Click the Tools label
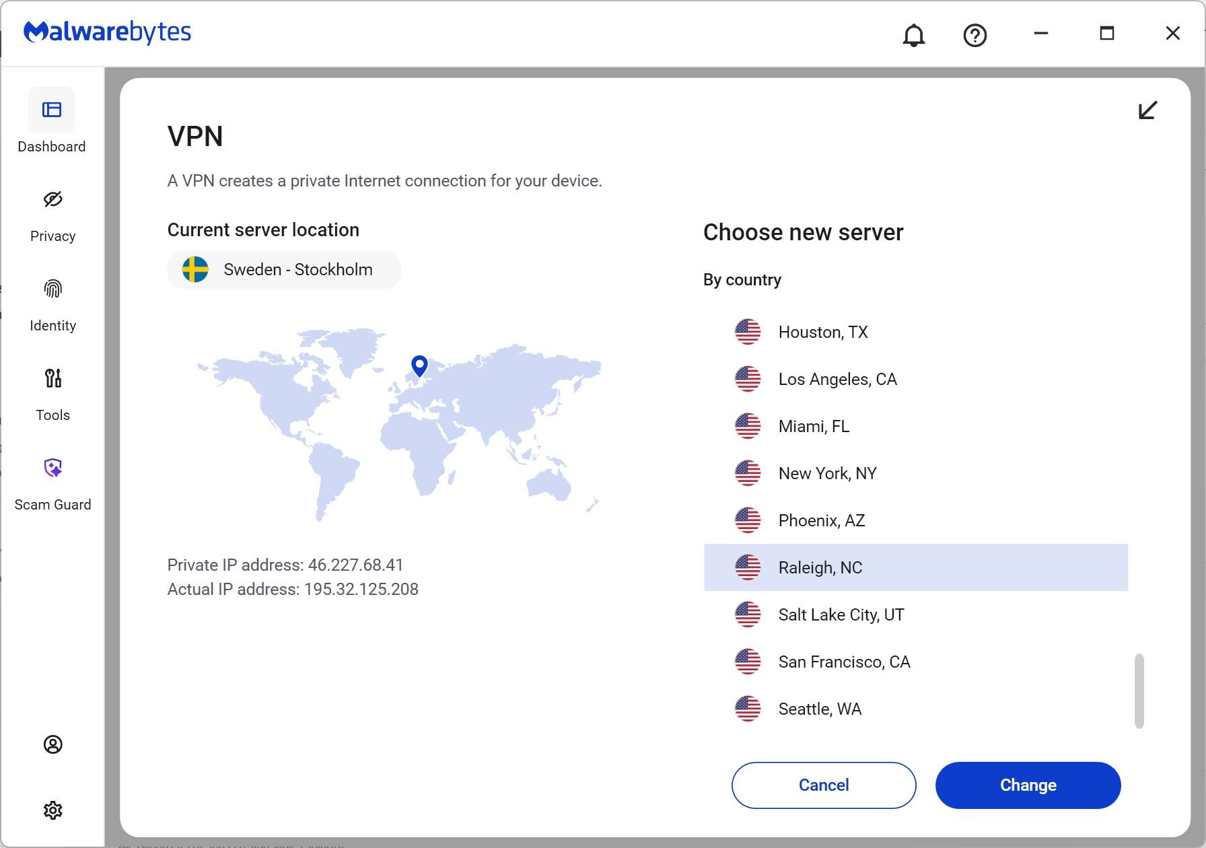1206x848 pixels. pos(52,415)
